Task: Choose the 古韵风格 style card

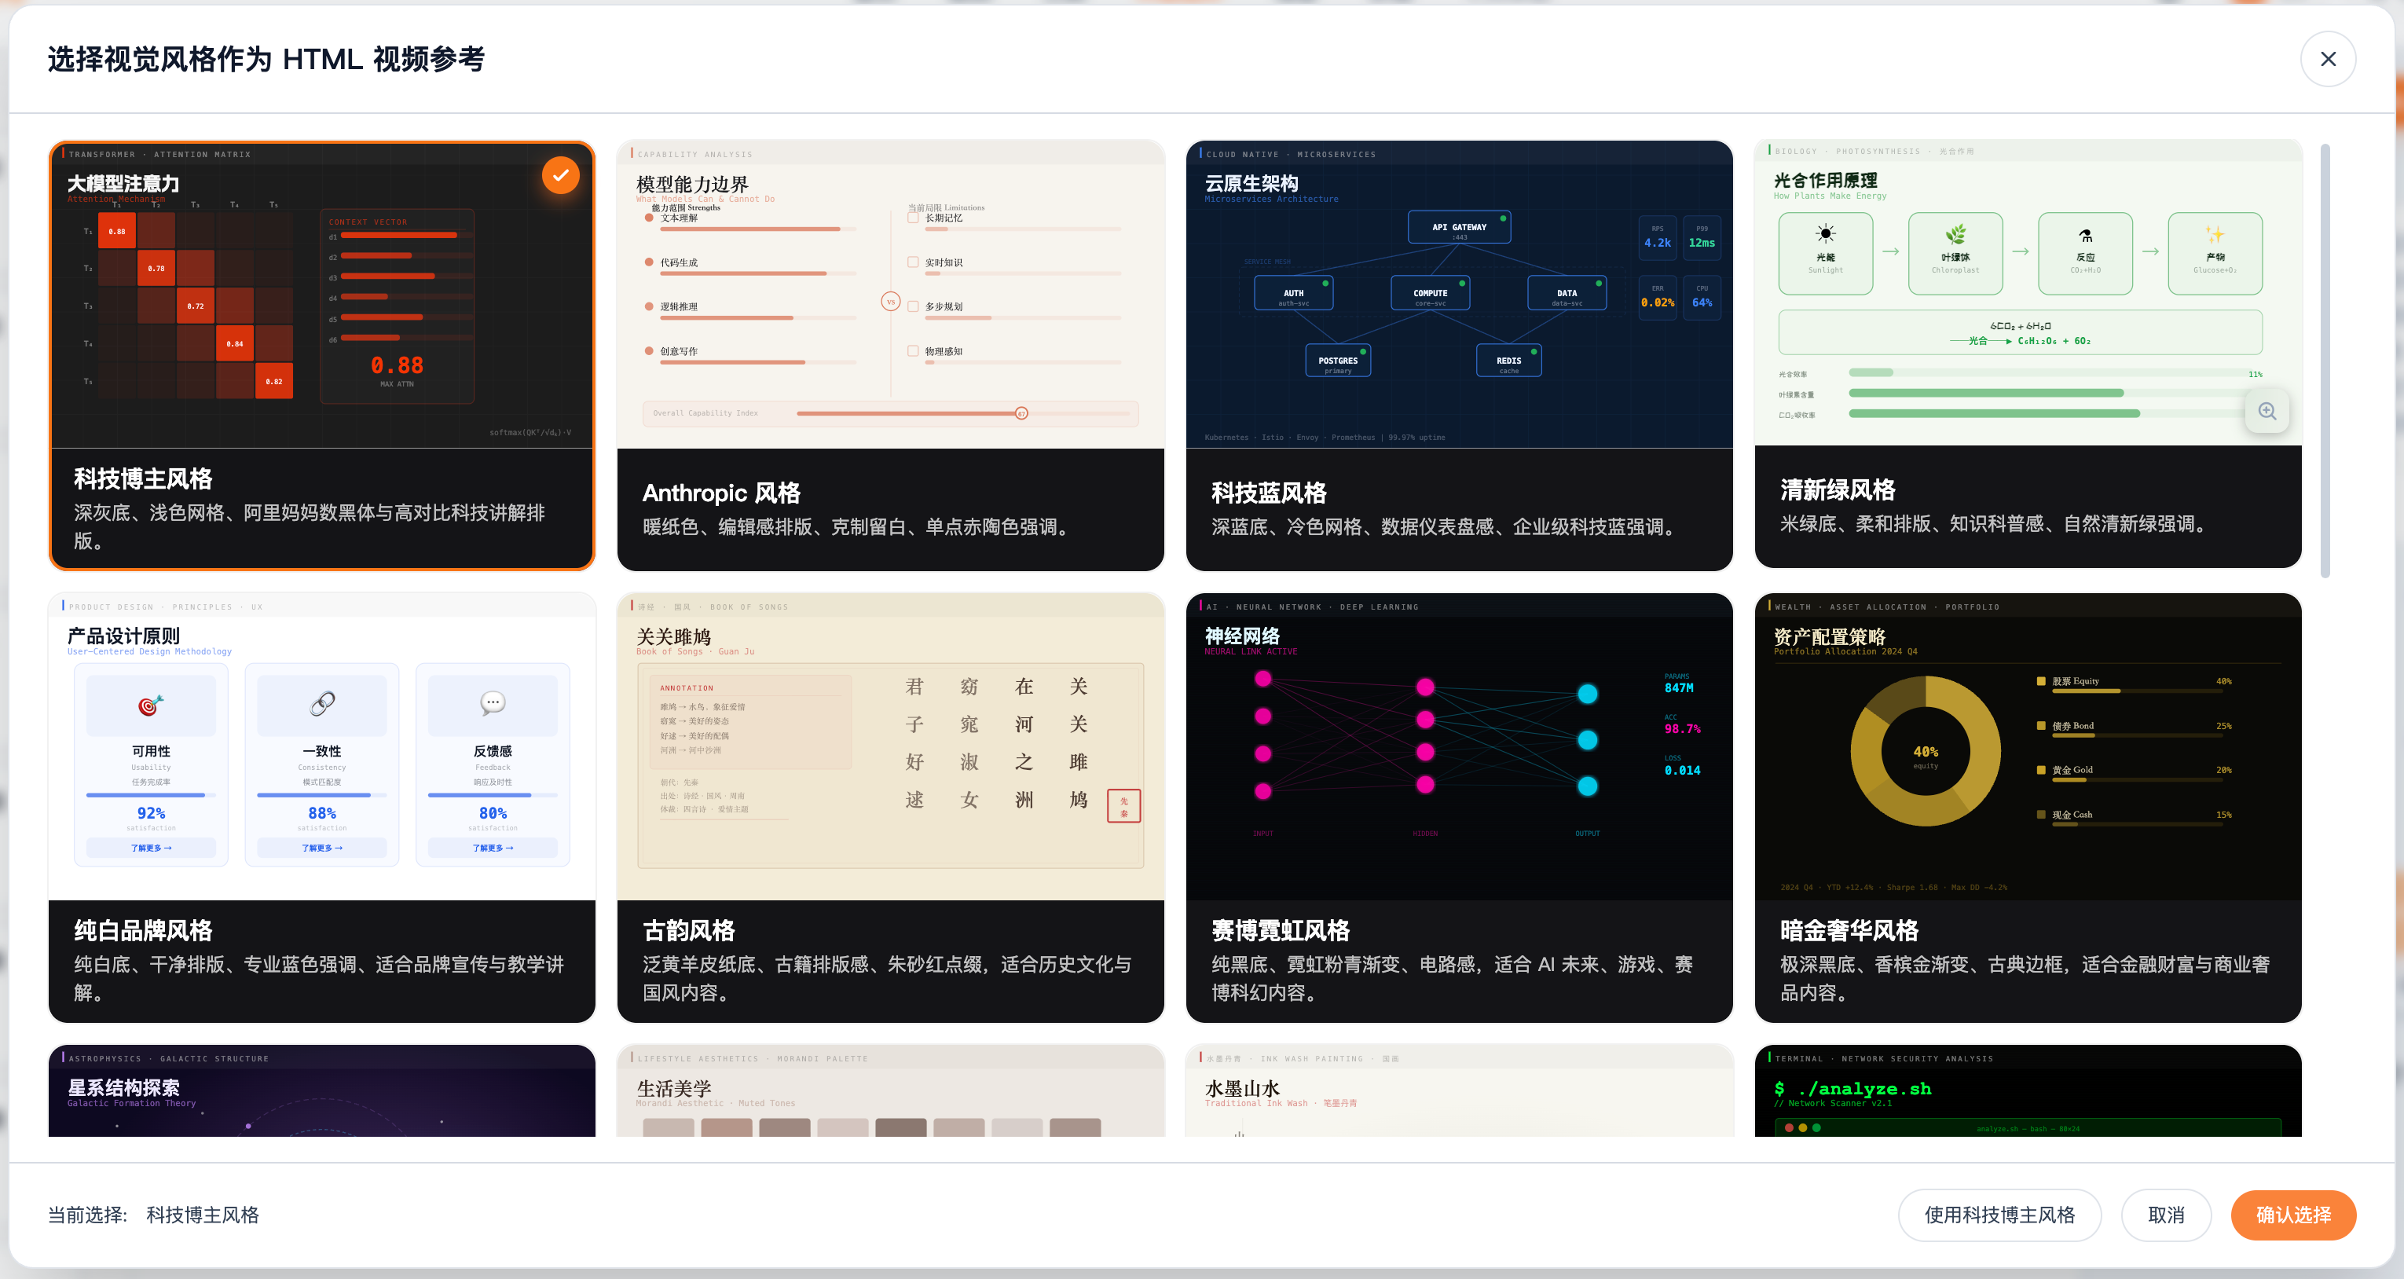Action: click(x=890, y=807)
